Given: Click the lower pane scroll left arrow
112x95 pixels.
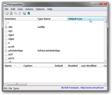Looking at the screenshot, I should tap(5, 84).
